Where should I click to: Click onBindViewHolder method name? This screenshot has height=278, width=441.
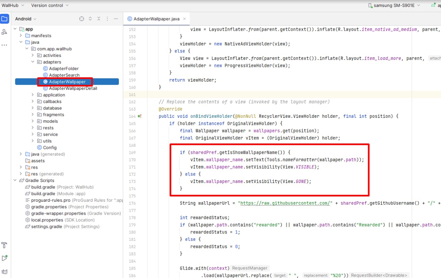pyautogui.click(x=211, y=116)
